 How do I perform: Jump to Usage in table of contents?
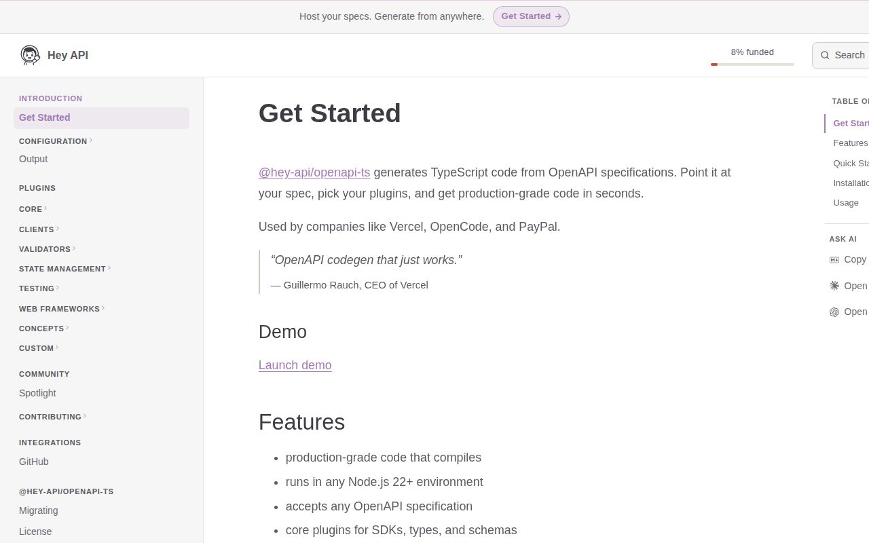point(846,203)
